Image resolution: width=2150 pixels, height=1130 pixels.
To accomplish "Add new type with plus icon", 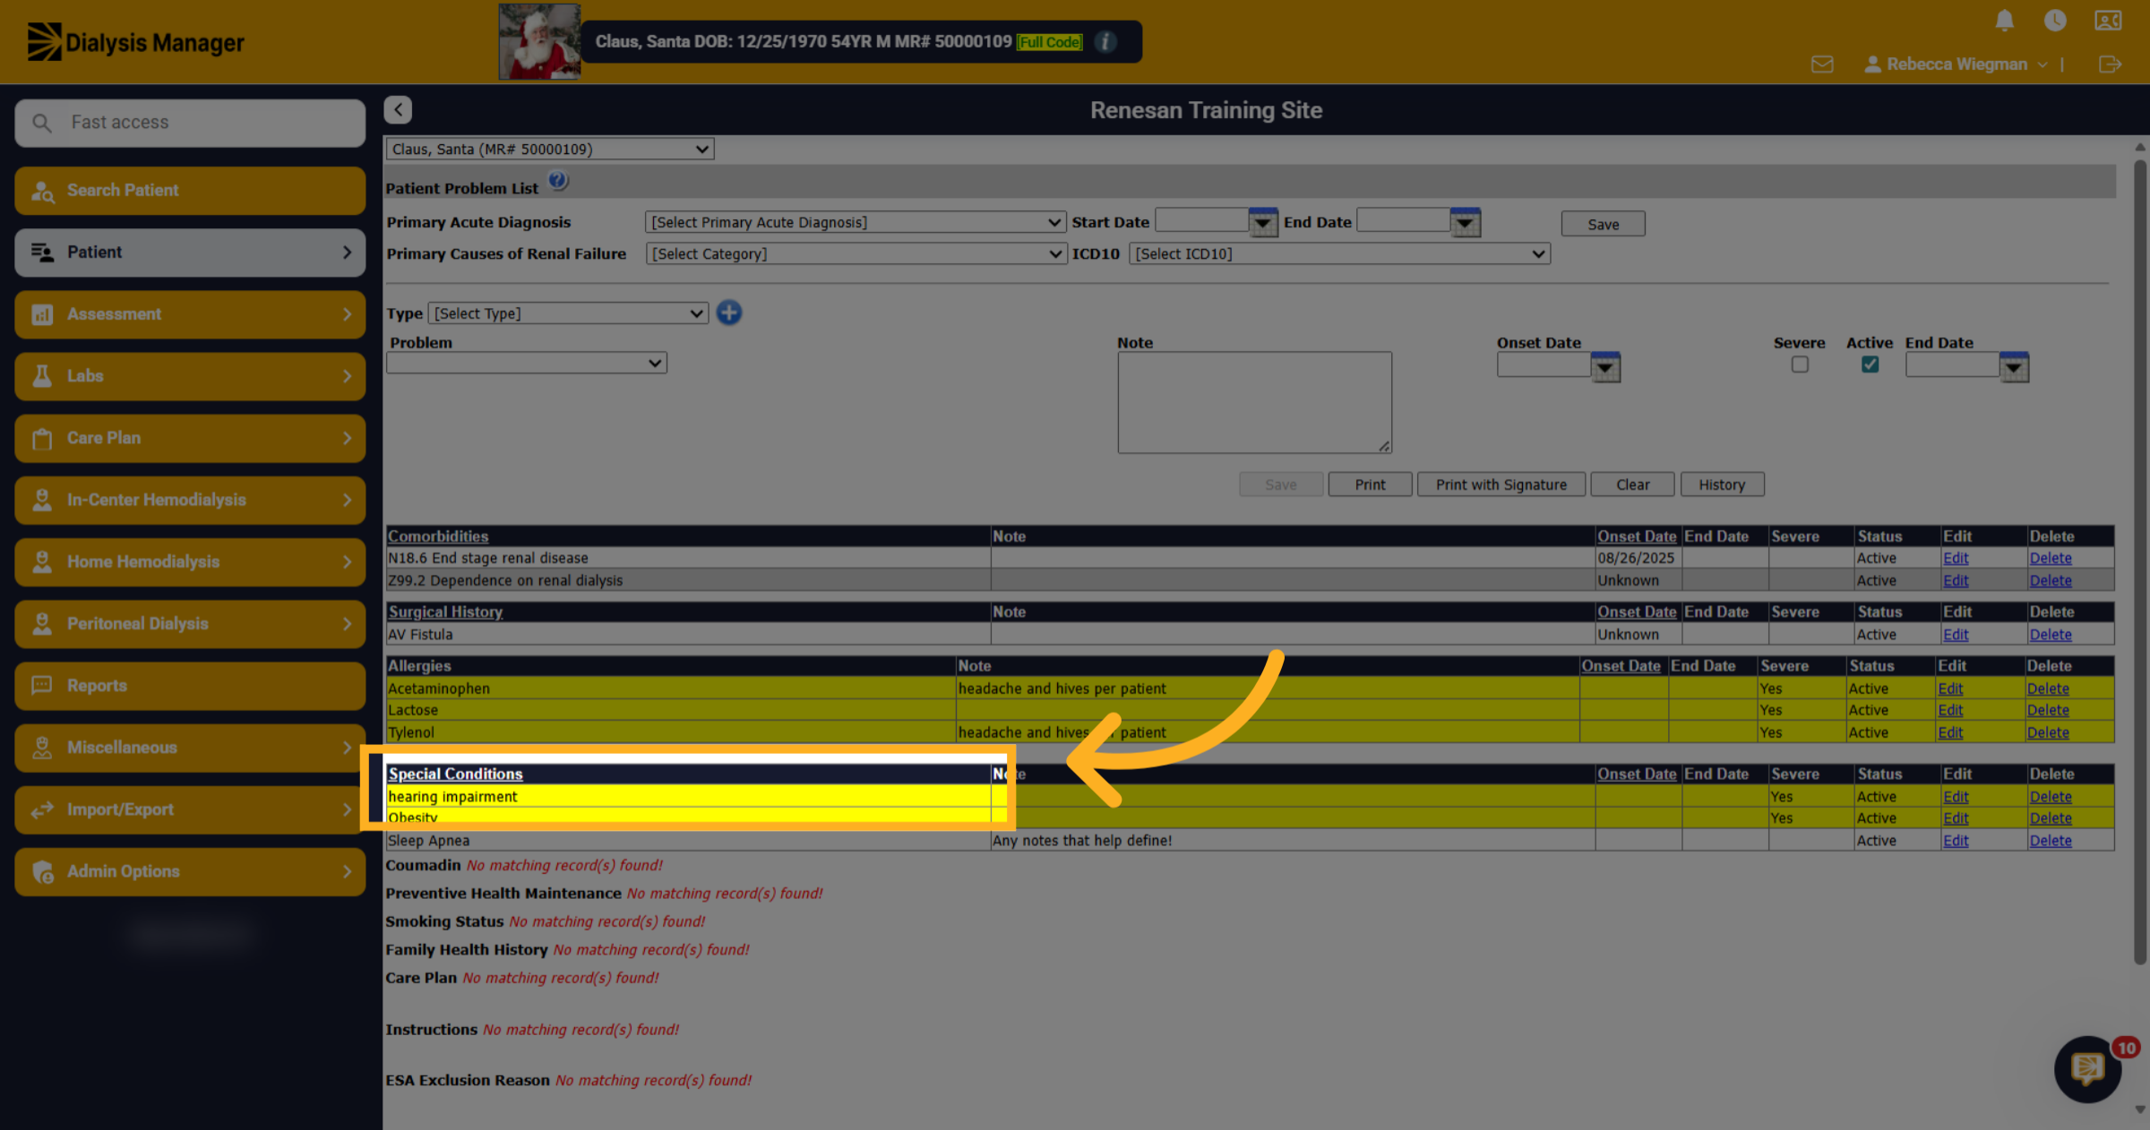I will click(x=729, y=313).
